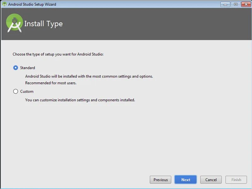Go back with the Previous button
The width and height of the screenshot is (252, 189).
point(161,180)
